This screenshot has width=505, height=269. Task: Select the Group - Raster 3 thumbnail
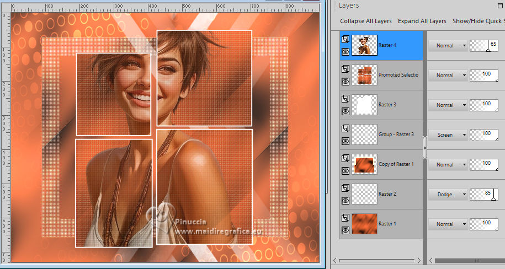[x=364, y=134]
